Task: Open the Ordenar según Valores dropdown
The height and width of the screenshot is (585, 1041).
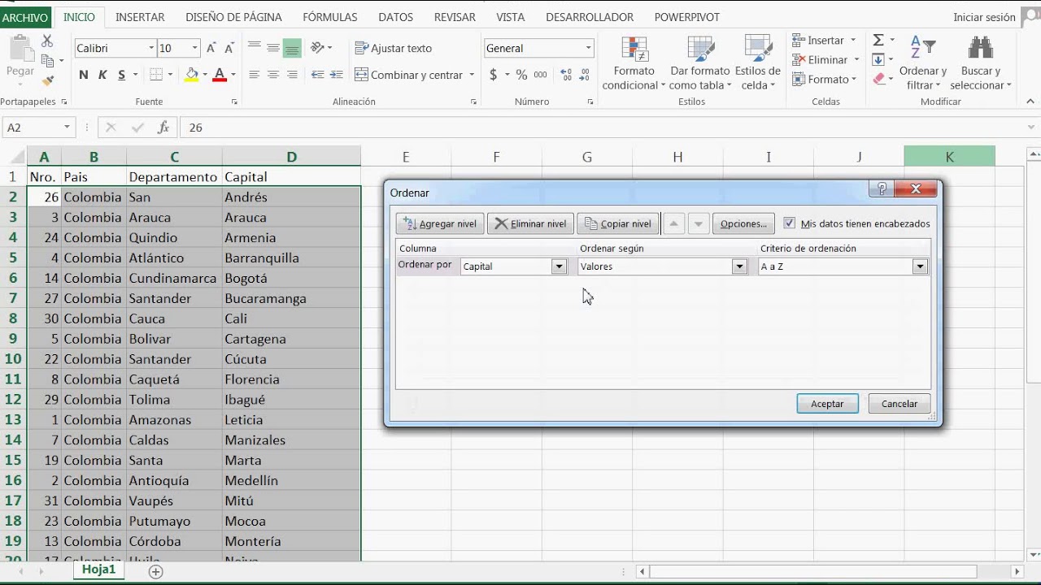Action: (x=739, y=266)
